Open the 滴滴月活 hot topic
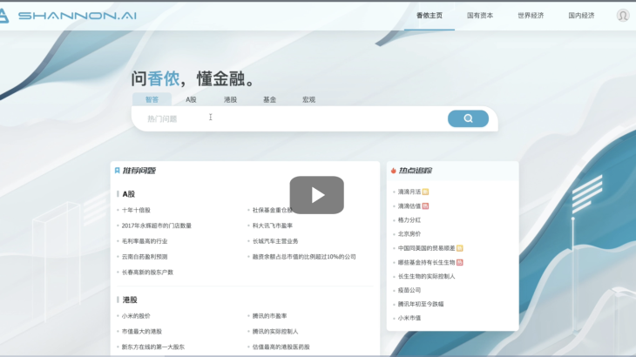The height and width of the screenshot is (357, 636). coord(409,192)
